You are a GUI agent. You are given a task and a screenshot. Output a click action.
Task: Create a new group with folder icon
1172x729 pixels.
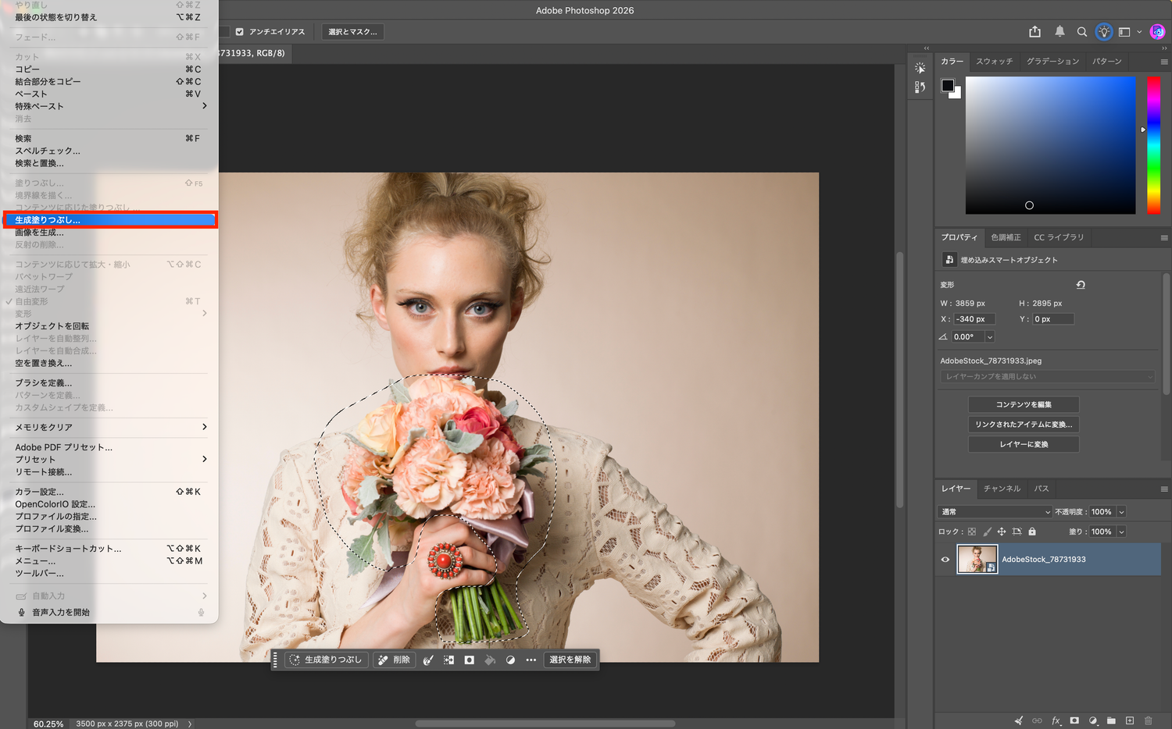(1111, 720)
